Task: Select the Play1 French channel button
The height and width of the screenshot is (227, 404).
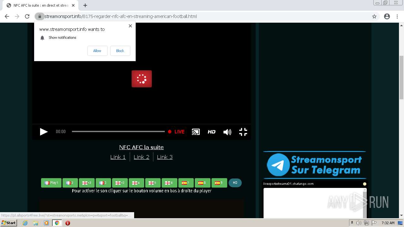Action: [51, 183]
